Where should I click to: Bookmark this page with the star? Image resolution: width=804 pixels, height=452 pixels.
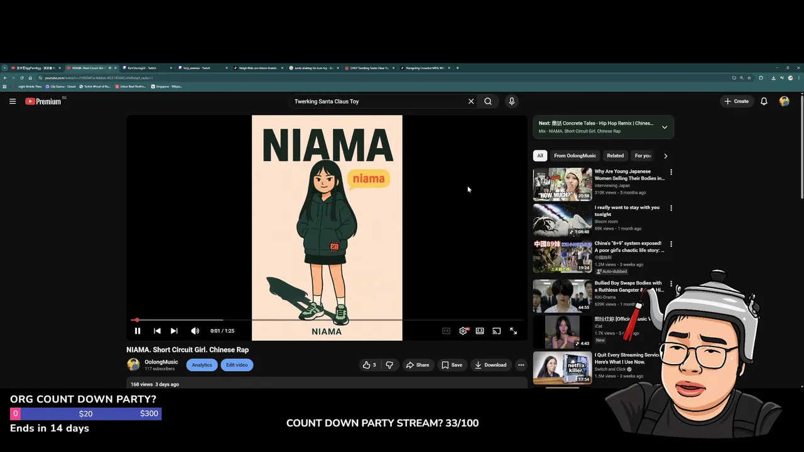[x=749, y=78]
